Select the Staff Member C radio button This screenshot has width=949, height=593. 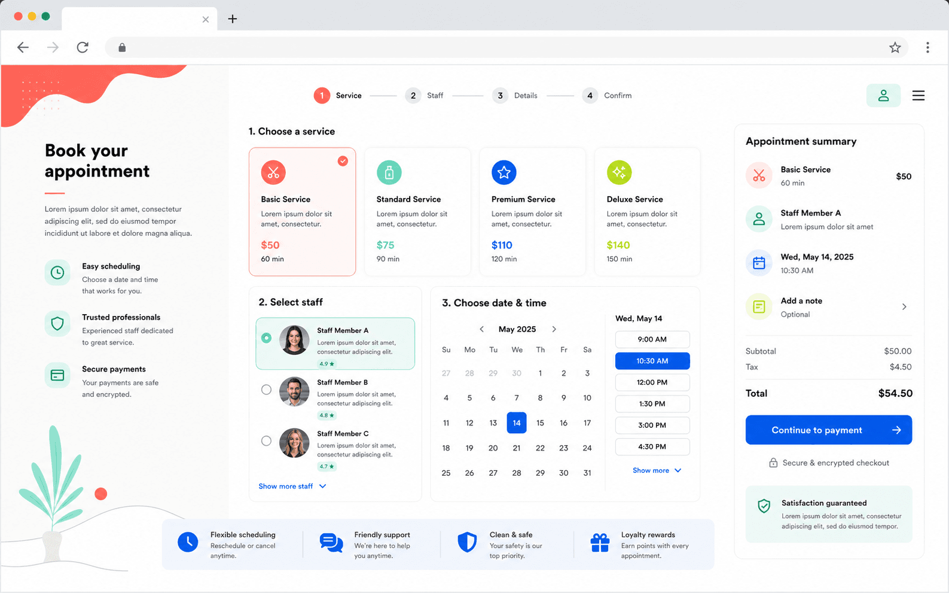tap(267, 441)
